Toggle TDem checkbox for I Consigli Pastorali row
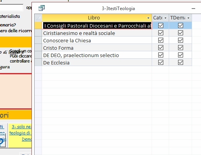This screenshot has height=155, width=201. [180, 25]
